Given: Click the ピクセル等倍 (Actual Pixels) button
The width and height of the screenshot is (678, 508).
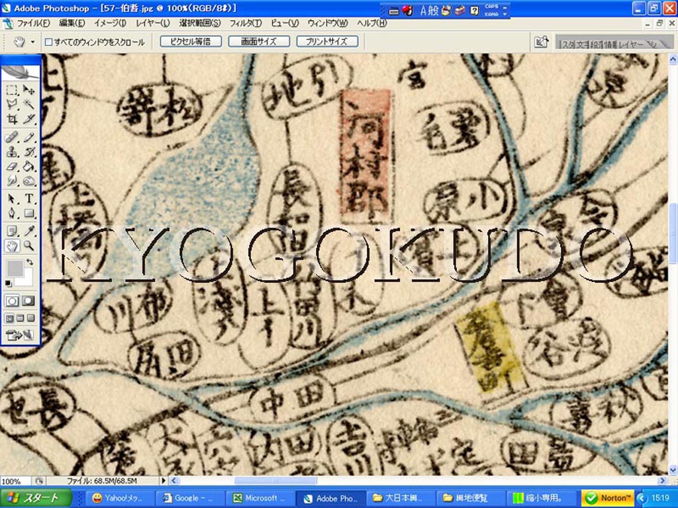Looking at the screenshot, I should click(191, 42).
